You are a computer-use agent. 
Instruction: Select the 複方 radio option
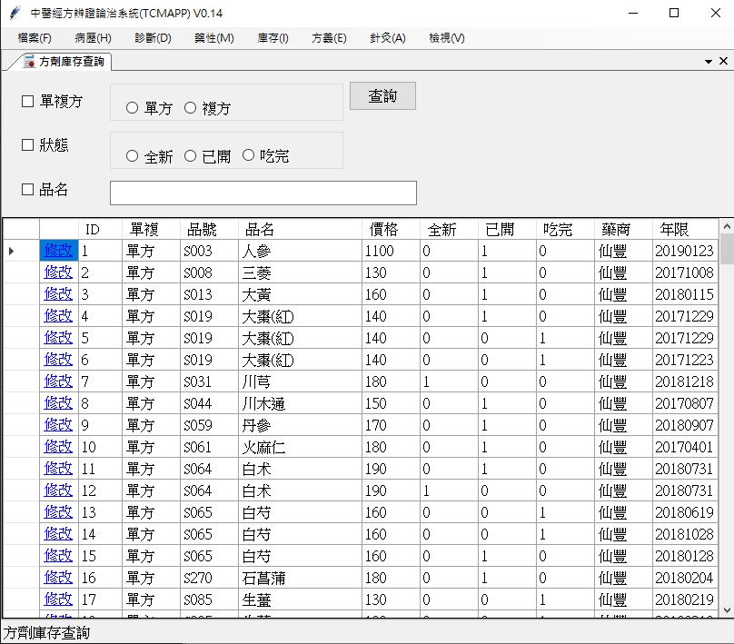click(x=190, y=108)
